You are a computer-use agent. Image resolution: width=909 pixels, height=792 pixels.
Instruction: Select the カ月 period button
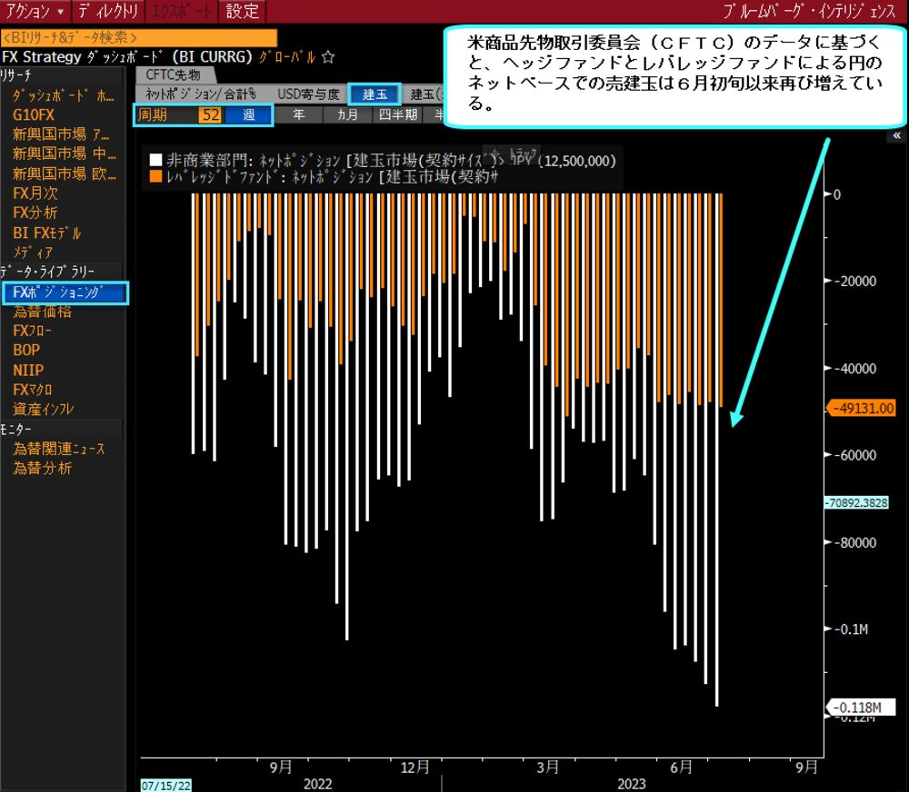(348, 114)
